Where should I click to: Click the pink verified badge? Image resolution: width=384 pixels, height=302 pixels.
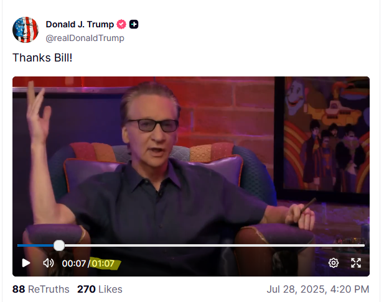(x=121, y=24)
